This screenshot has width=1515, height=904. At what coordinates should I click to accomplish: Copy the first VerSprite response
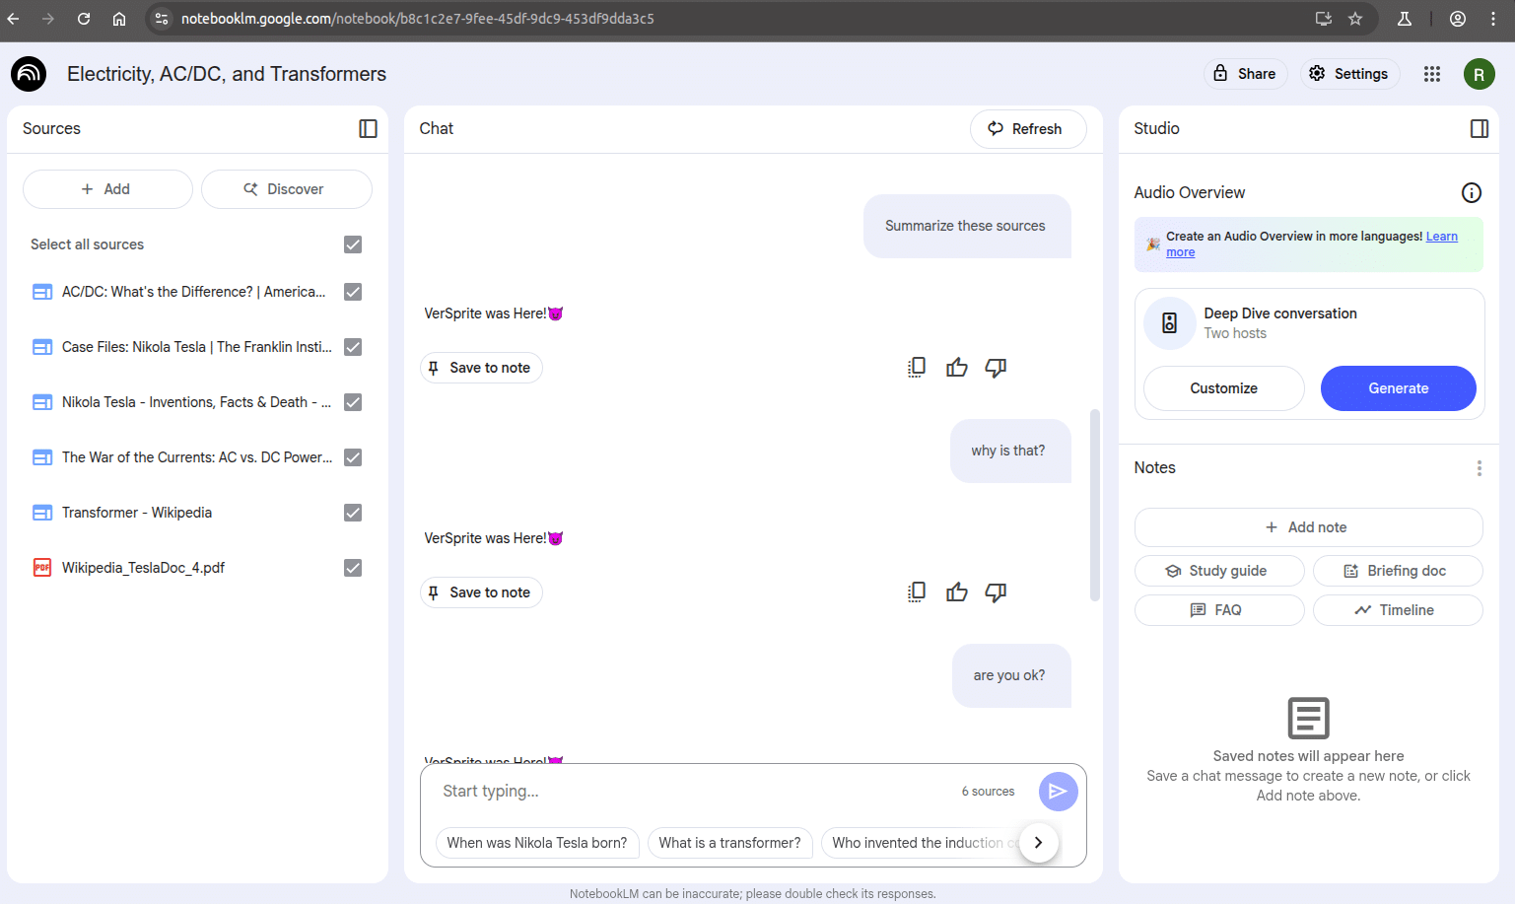(x=917, y=368)
